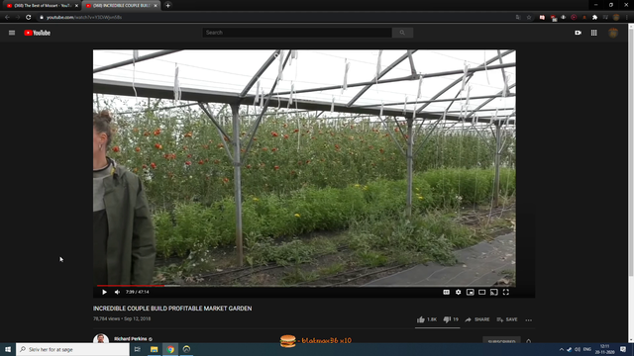Screen dimensions: 634x356
Task: Click the ENG language indicator
Action: pyautogui.click(x=587, y=349)
